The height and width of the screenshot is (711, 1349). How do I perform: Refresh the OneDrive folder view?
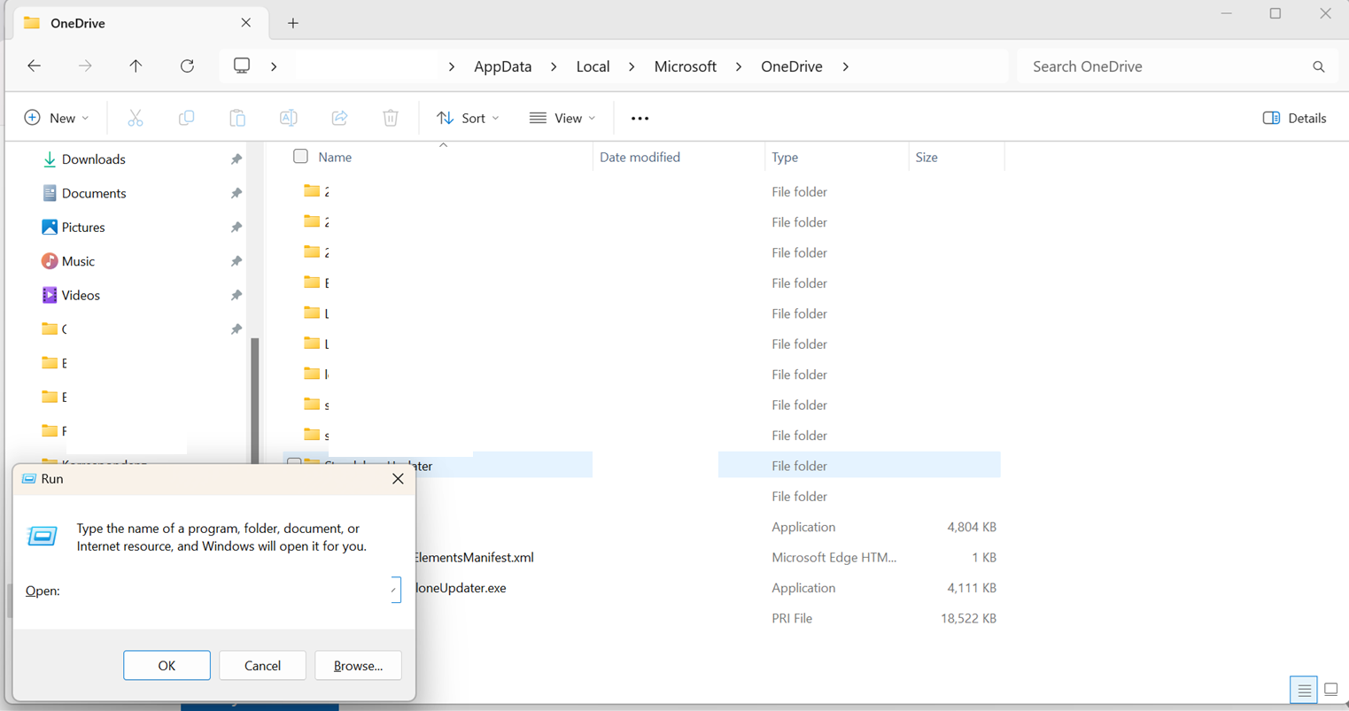187,66
